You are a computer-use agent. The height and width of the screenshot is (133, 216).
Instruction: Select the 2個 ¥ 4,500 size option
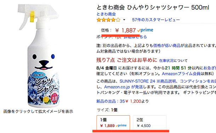(x=149, y=123)
